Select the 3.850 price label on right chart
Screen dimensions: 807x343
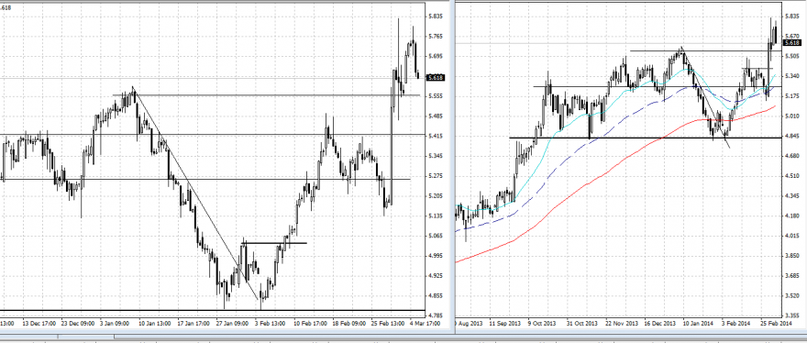pos(791,256)
